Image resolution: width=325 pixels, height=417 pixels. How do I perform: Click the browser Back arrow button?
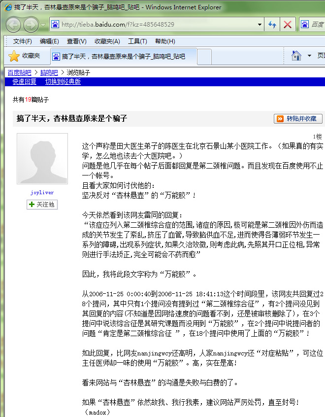[13, 25]
